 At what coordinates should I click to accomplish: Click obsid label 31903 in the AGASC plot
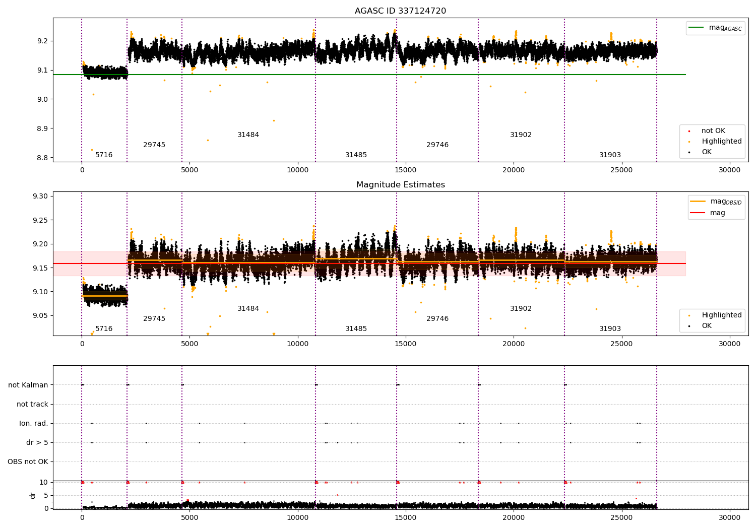click(610, 155)
